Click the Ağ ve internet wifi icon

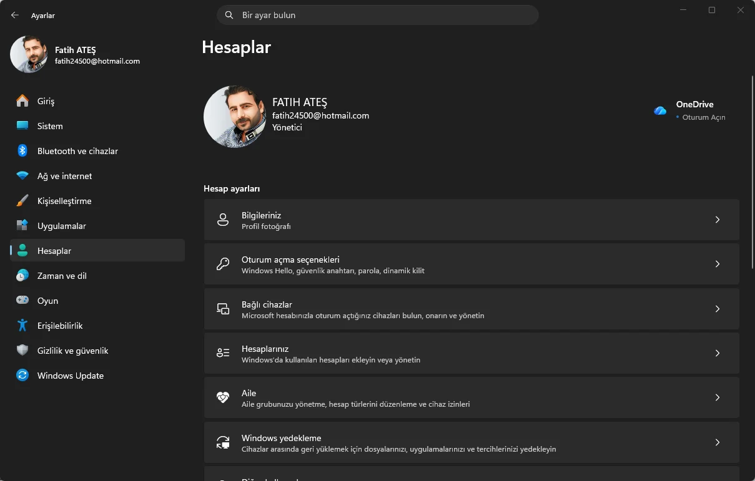pos(22,175)
